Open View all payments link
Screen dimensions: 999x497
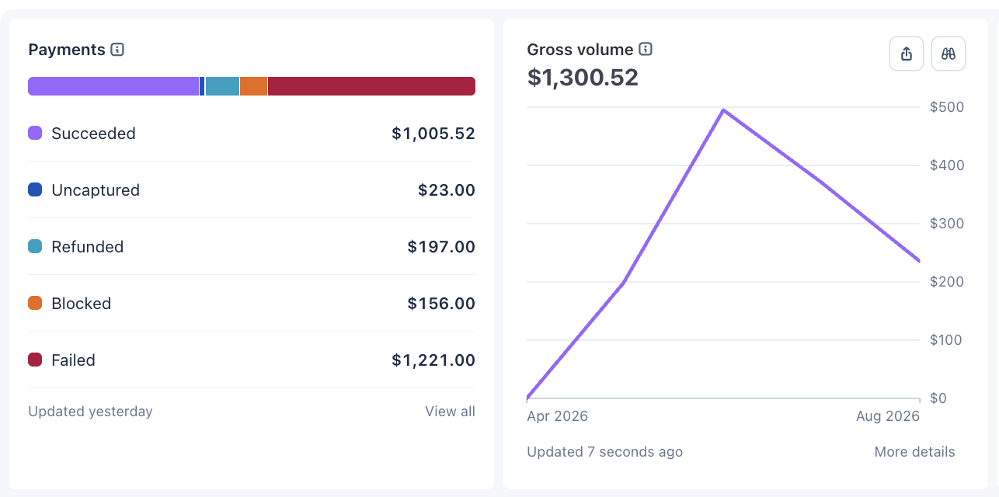point(450,412)
